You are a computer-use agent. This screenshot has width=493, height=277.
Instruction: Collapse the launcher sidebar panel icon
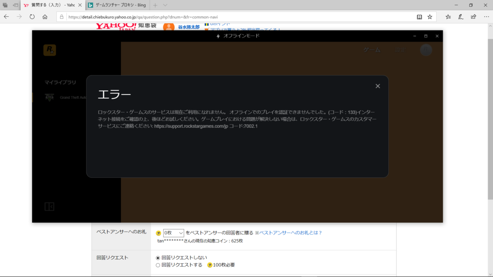point(49,206)
